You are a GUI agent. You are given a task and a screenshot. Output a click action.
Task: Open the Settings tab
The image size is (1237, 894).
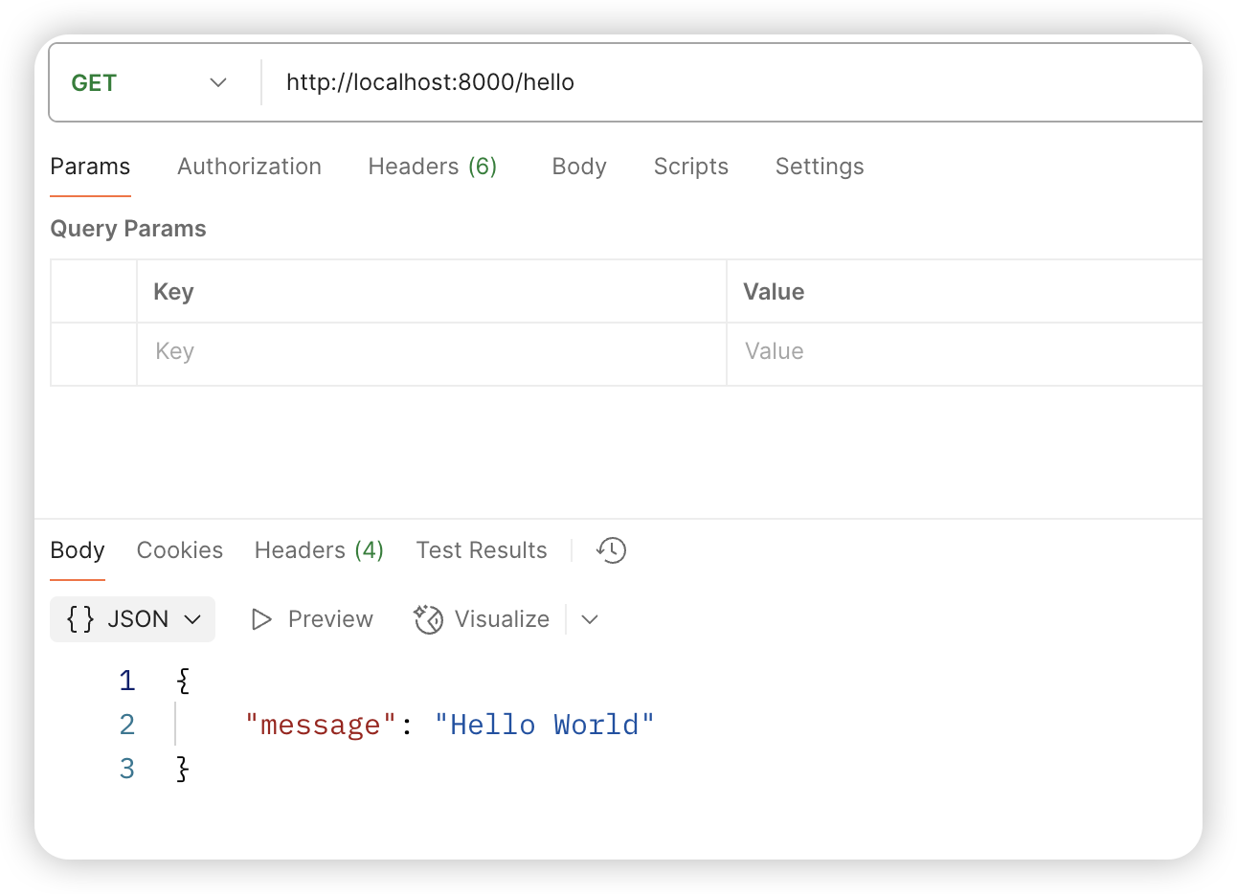(820, 167)
